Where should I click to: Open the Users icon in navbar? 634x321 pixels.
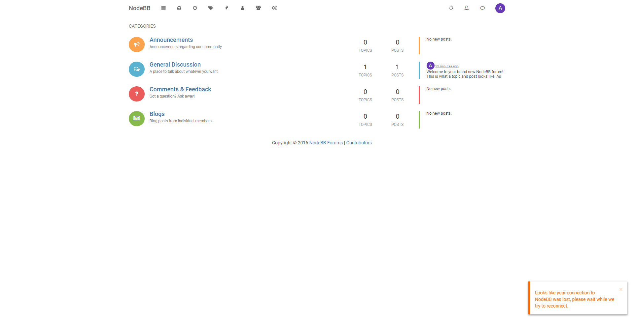click(x=242, y=8)
